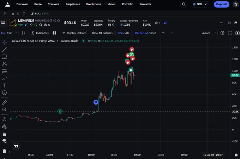Open BULL token from watchlist bar
This screenshot has width=240, height=159.
(x=40, y=14)
